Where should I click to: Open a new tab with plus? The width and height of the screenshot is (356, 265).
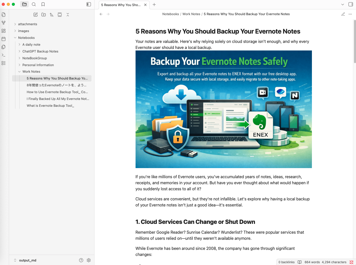154,5
